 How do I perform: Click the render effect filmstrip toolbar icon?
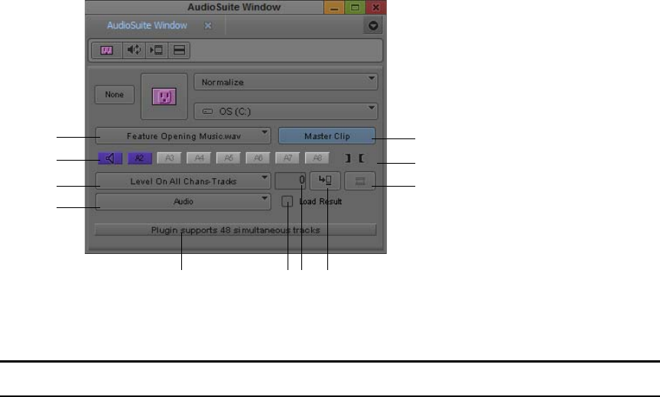[157, 50]
